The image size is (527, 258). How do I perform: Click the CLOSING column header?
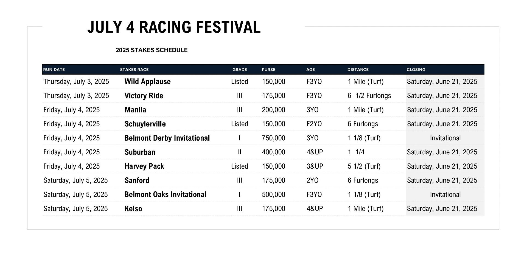pos(416,70)
